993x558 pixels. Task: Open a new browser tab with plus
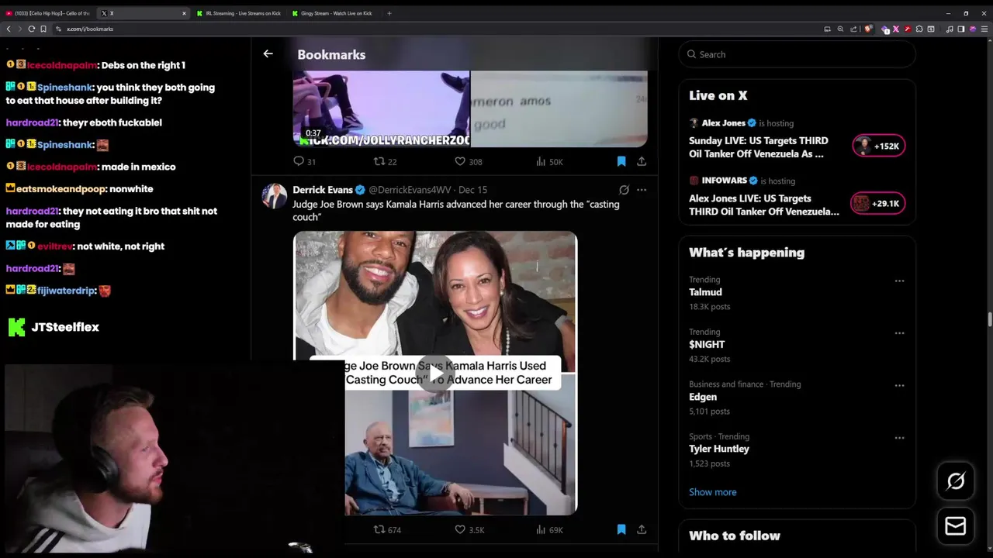pyautogui.click(x=389, y=13)
